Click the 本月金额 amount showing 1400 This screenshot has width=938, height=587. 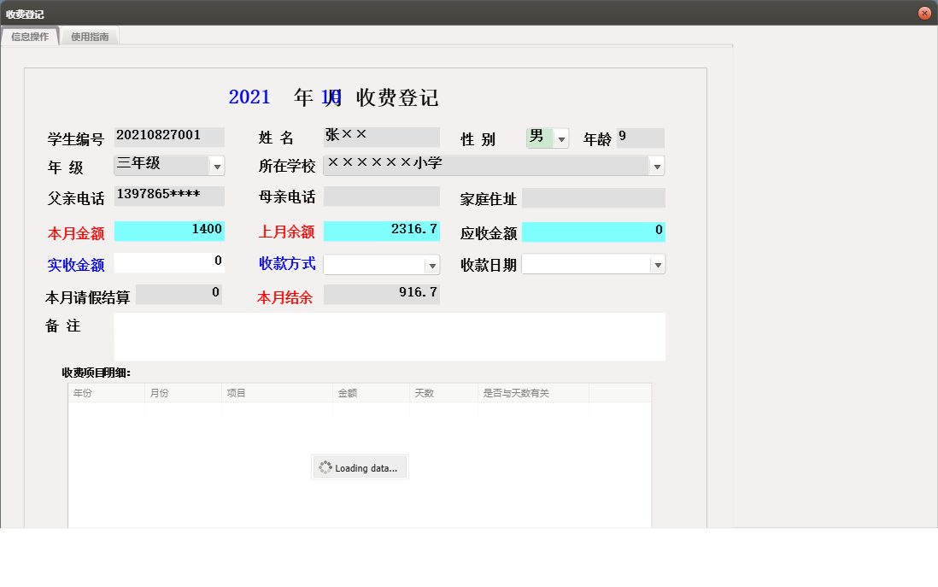[x=168, y=230]
